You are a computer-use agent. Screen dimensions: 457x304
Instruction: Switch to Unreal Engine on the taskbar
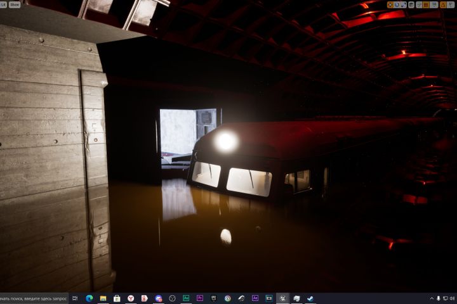[282, 298]
